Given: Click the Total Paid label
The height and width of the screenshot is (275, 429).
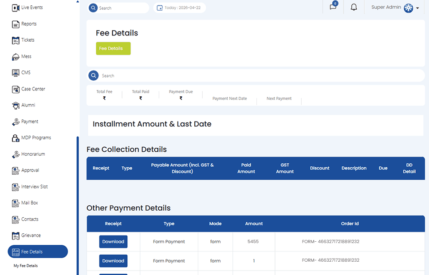Looking at the screenshot, I should tap(141, 92).
